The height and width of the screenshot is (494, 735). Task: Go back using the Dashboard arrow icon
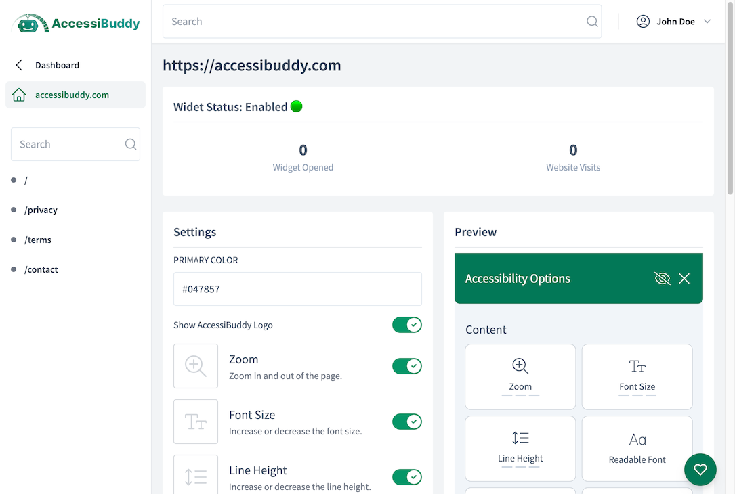19,65
